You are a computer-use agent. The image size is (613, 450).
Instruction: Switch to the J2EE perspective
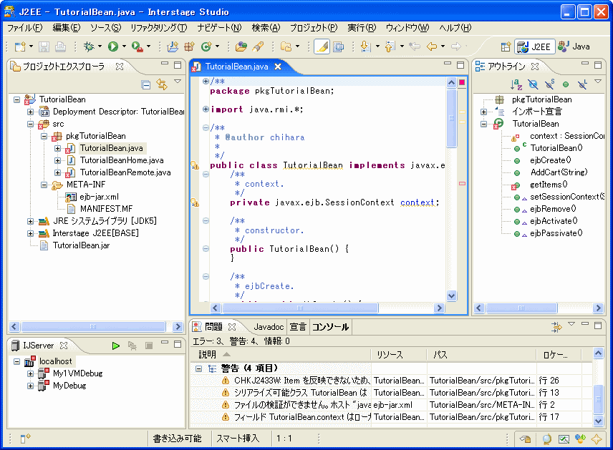point(534,47)
